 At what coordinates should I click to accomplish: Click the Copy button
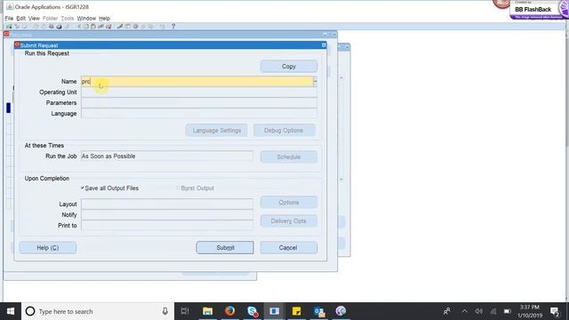(289, 67)
